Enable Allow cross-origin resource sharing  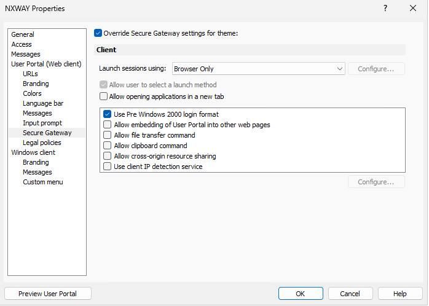coord(107,156)
